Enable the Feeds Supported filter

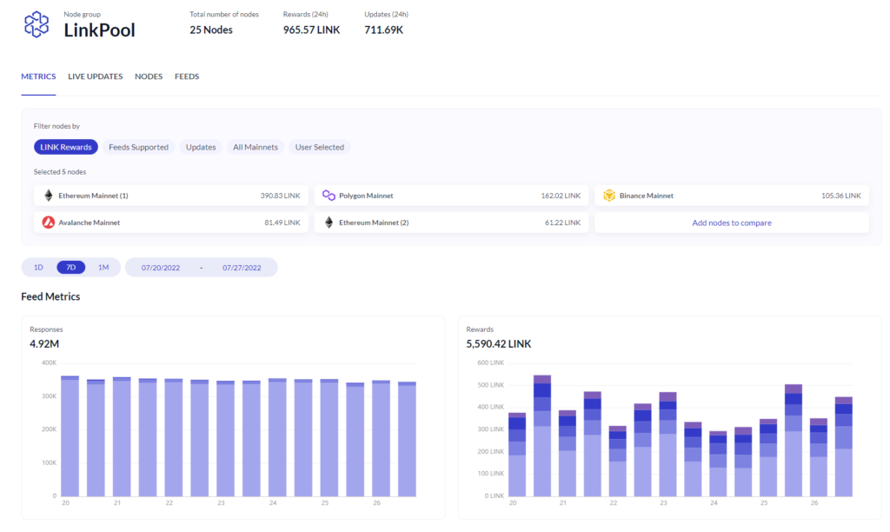[139, 146]
